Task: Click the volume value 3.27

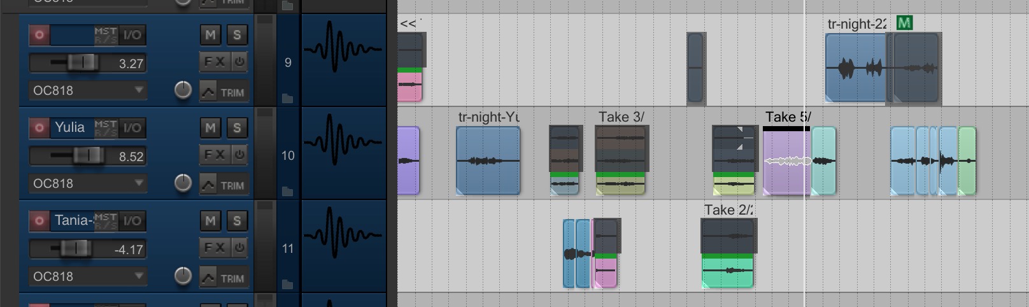Action: pyautogui.click(x=131, y=63)
